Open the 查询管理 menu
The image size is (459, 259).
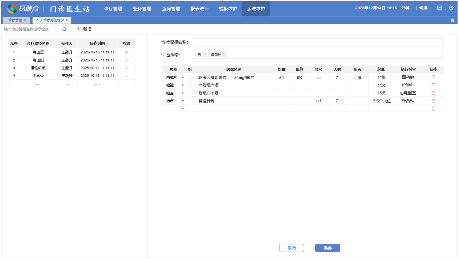click(171, 8)
